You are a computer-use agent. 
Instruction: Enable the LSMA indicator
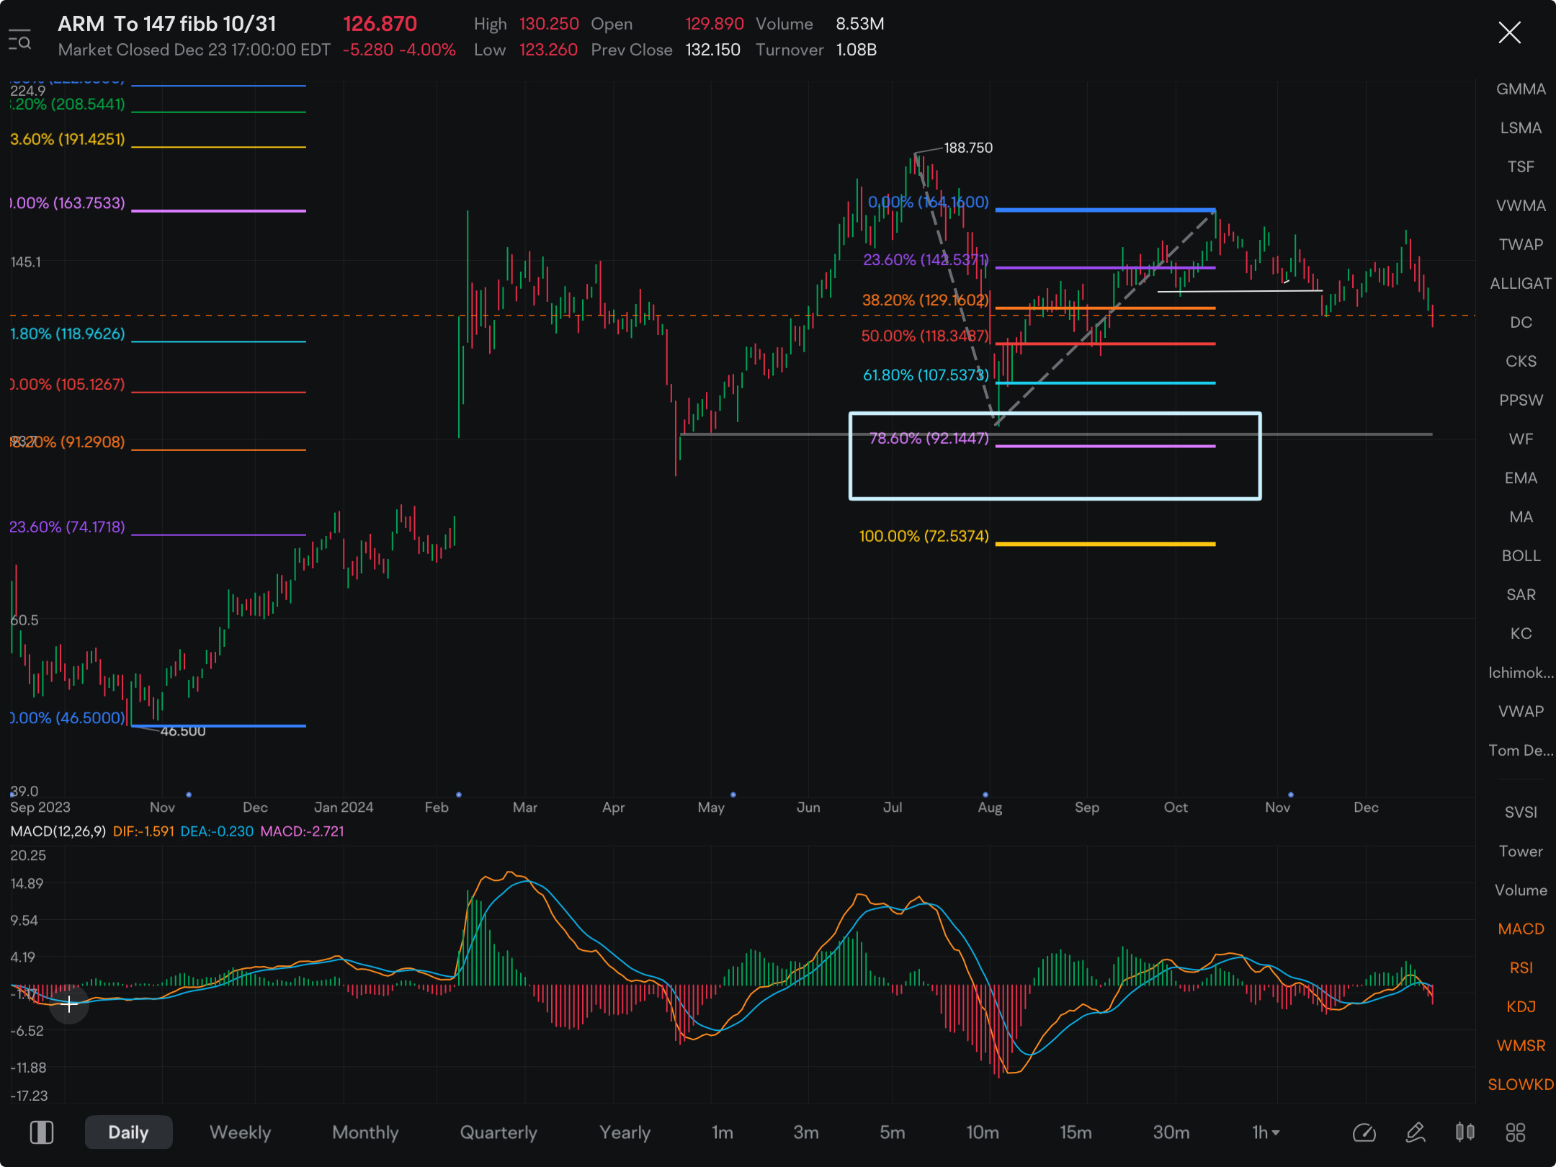[1521, 128]
